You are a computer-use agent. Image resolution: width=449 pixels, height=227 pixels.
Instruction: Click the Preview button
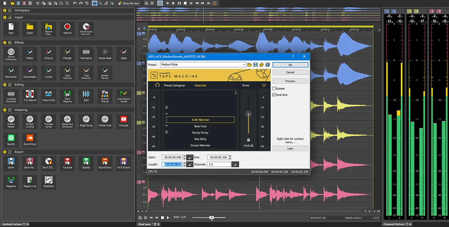coord(290,81)
